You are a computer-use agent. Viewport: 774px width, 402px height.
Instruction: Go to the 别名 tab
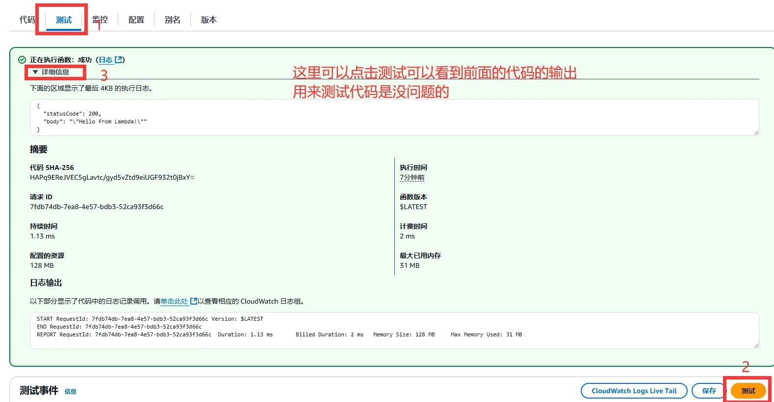pyautogui.click(x=173, y=20)
